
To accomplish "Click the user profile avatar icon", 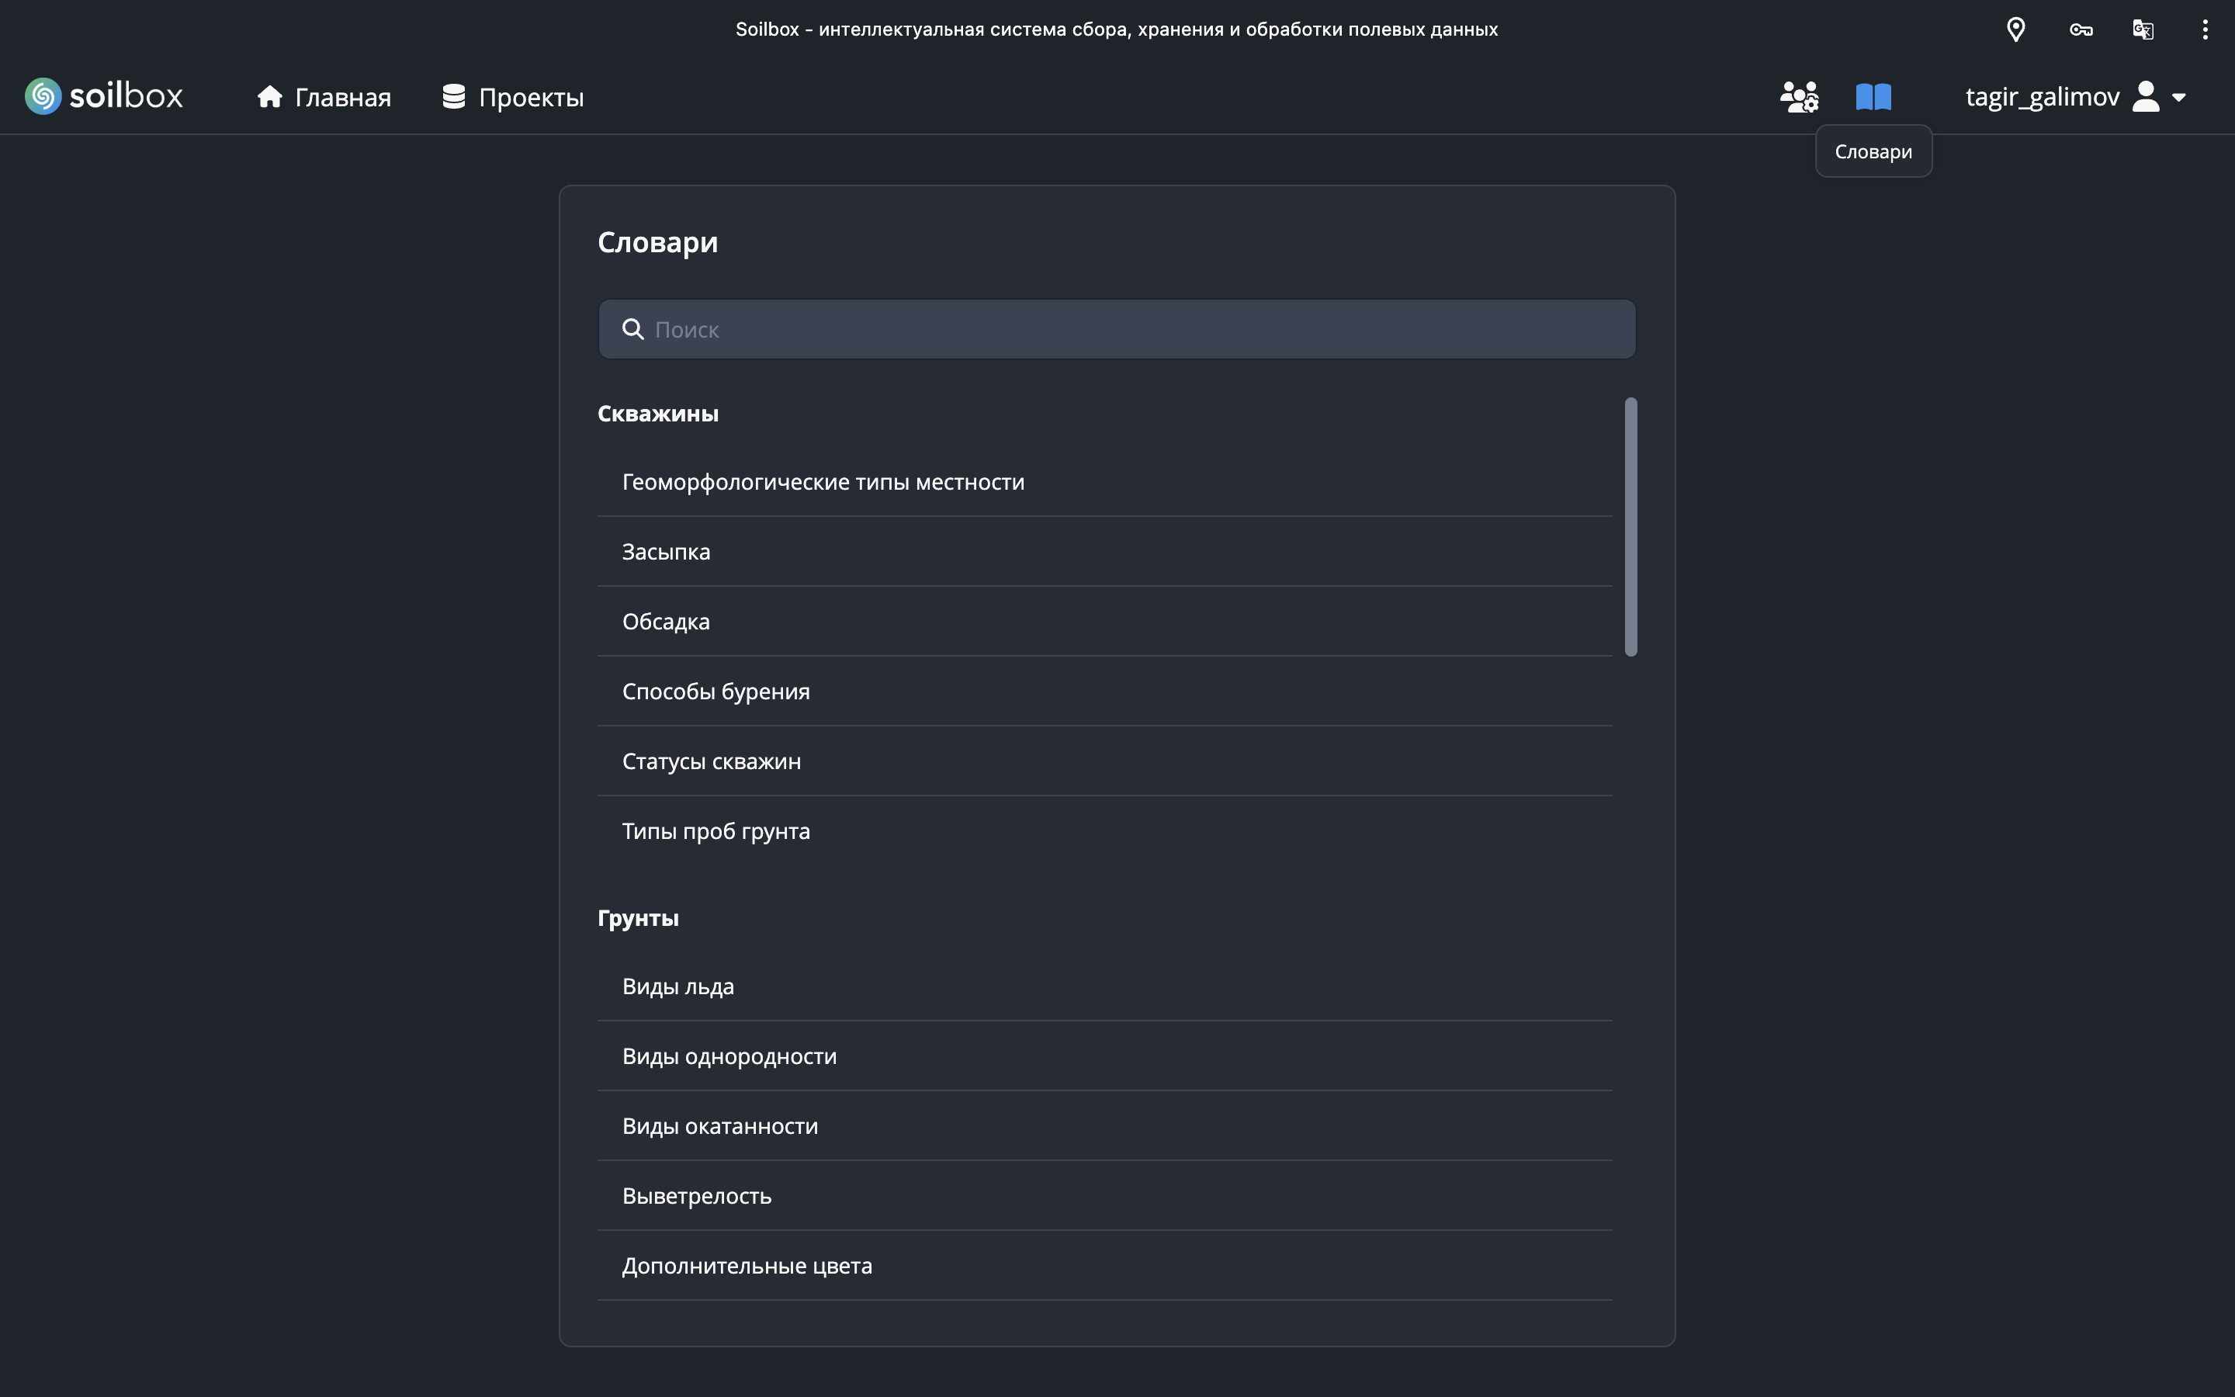I will click(2146, 96).
